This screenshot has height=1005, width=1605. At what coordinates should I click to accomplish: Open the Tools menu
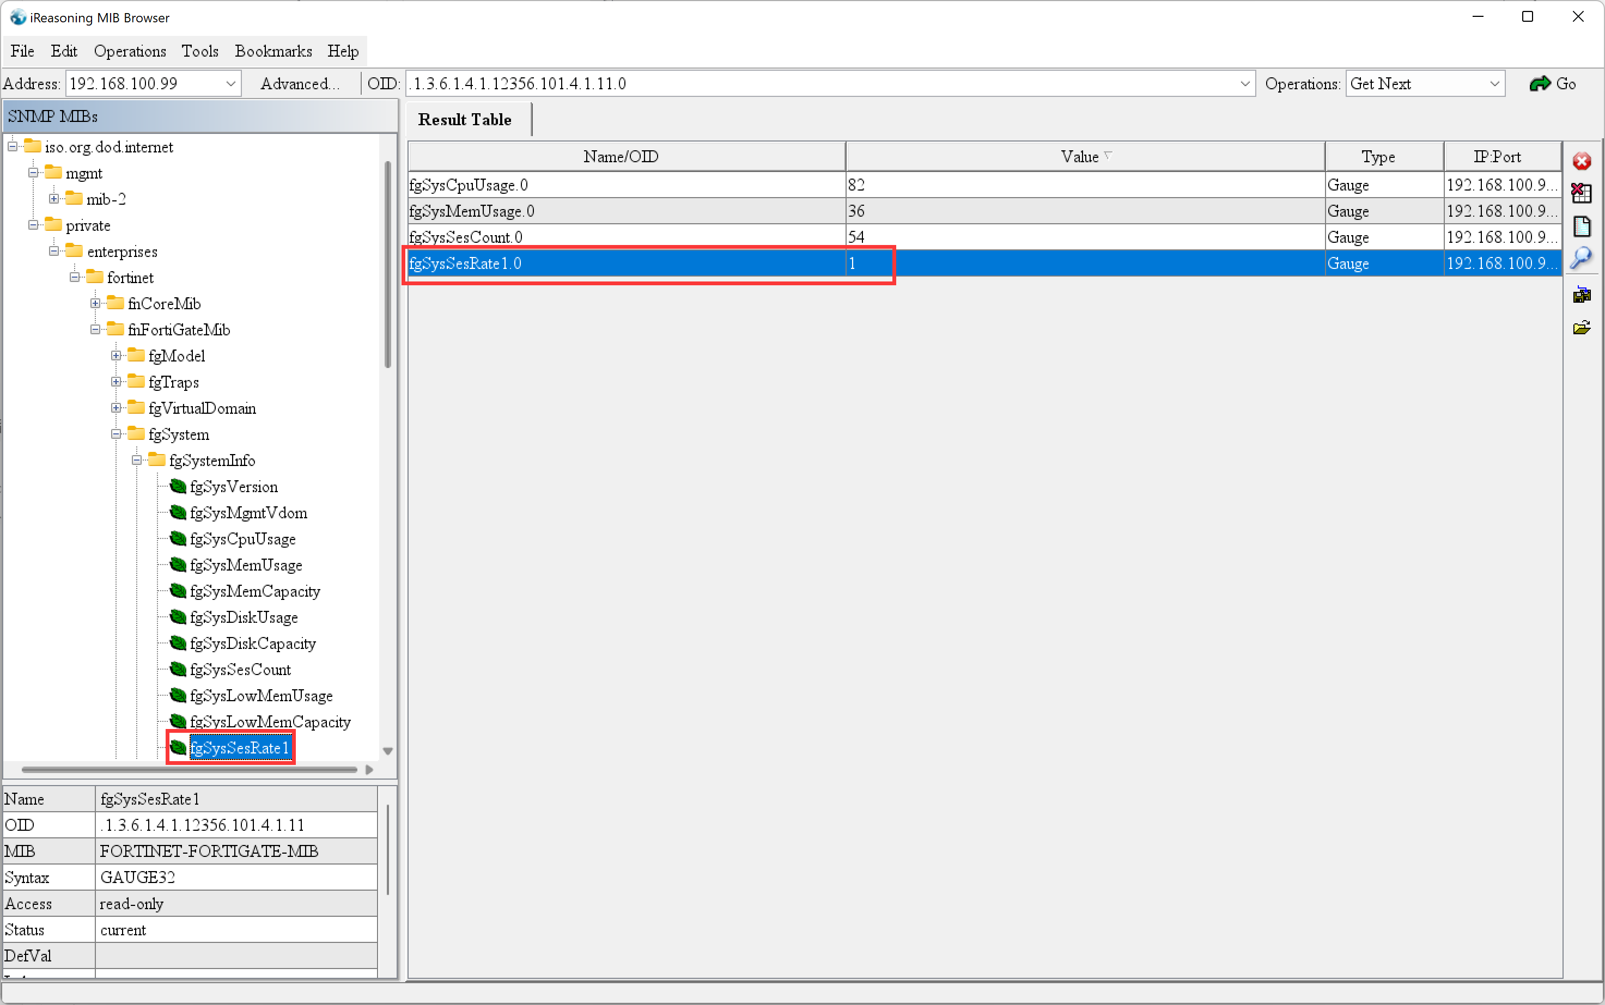pyautogui.click(x=199, y=51)
